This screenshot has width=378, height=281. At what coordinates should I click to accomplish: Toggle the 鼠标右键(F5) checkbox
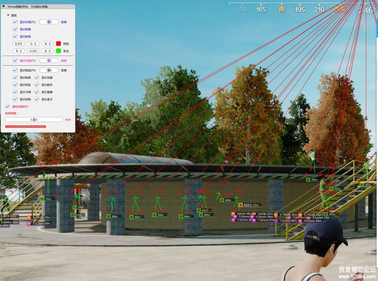tap(8, 107)
